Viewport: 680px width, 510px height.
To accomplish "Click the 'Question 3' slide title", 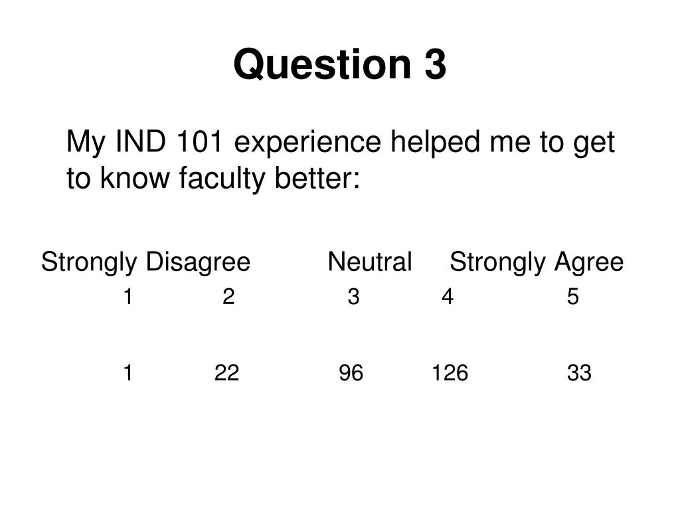I will (x=339, y=64).
